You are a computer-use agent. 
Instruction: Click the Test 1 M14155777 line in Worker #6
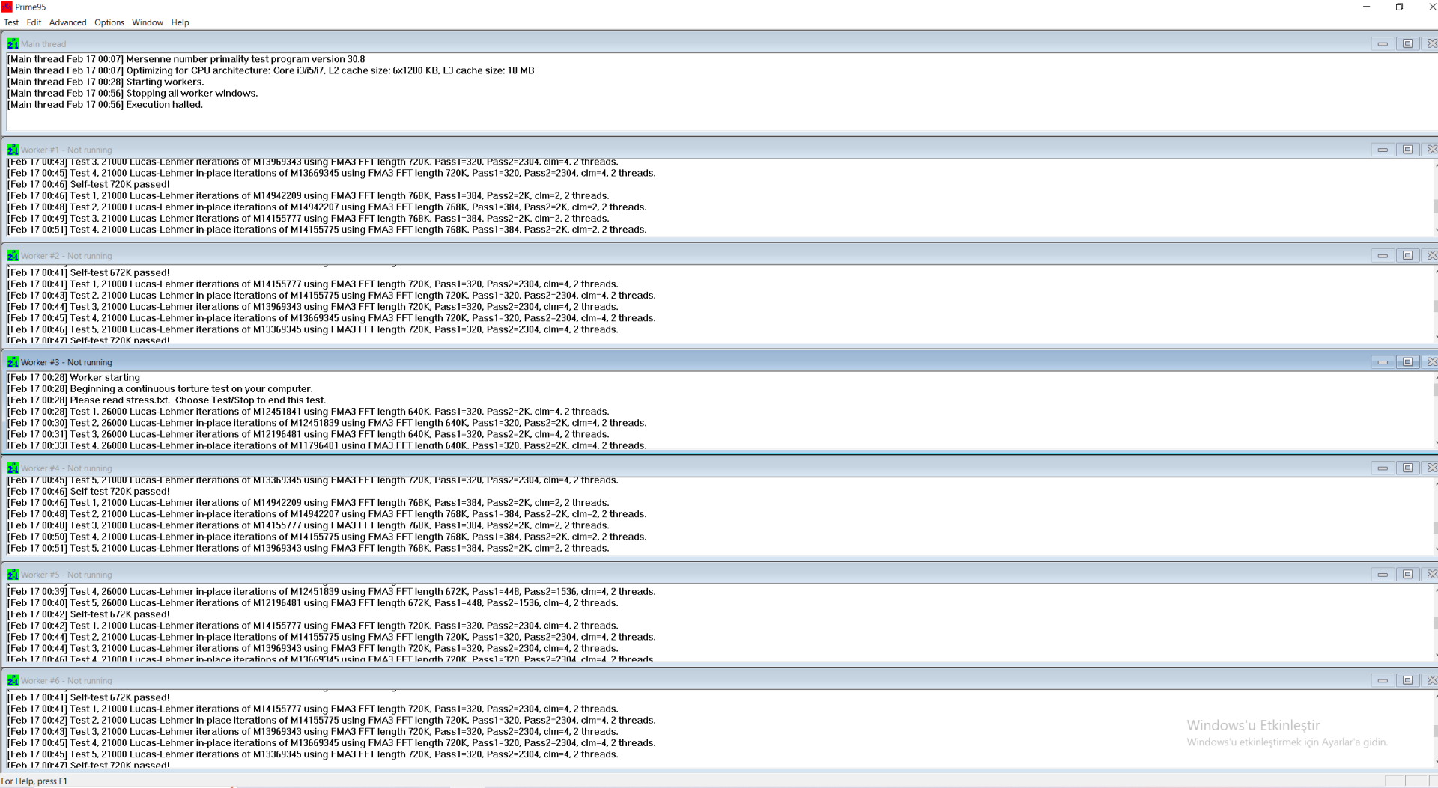pos(313,709)
